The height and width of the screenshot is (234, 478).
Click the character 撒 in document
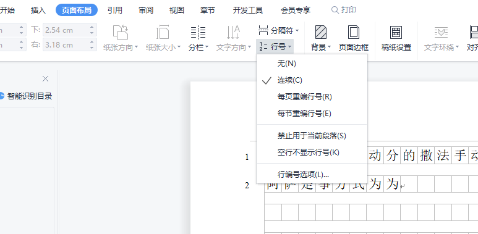tap(426, 156)
